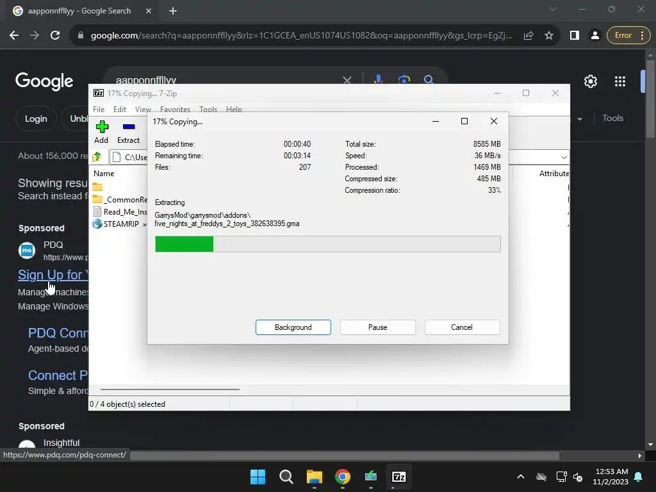The height and width of the screenshot is (492, 656).
Task: Click the Attributes column header
Action: [x=553, y=173]
